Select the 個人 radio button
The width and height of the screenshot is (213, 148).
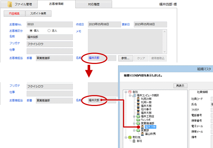coord(31,31)
